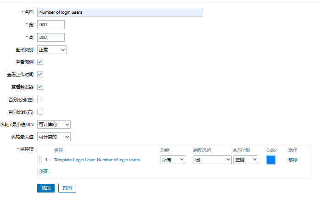Enable the 百分比线(左) checkbox

(x=40, y=99)
